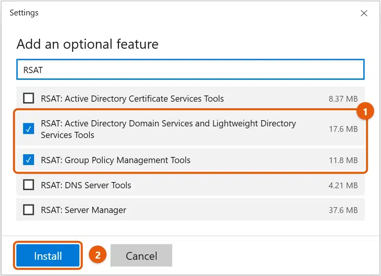Click the 11.8 MB size value
Screen dimensions: 381x276
coord(343,160)
